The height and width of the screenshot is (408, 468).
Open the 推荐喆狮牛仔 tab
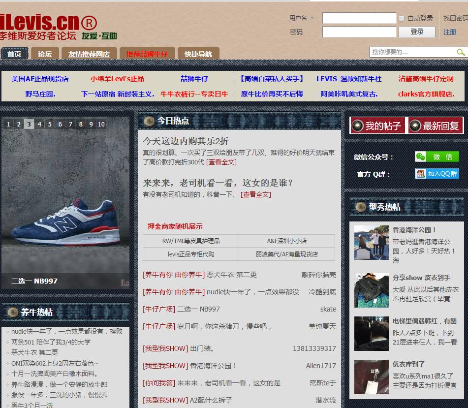tap(147, 54)
